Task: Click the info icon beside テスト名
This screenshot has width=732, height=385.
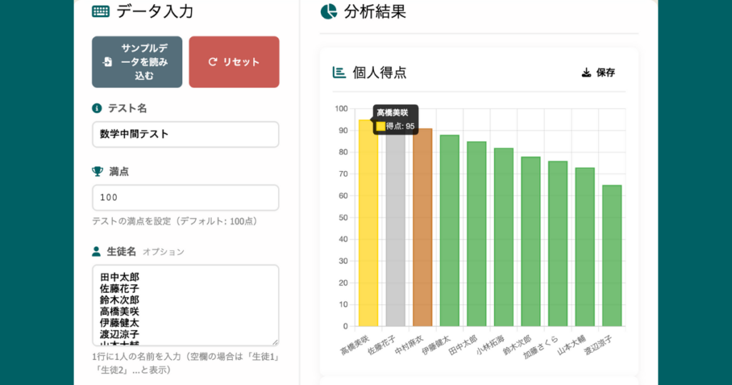Action: pos(97,108)
